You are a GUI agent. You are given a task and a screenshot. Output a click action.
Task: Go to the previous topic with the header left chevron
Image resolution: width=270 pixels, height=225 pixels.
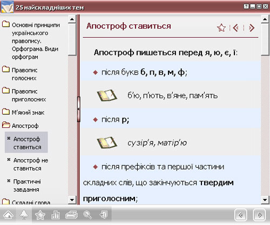[x=236, y=28]
